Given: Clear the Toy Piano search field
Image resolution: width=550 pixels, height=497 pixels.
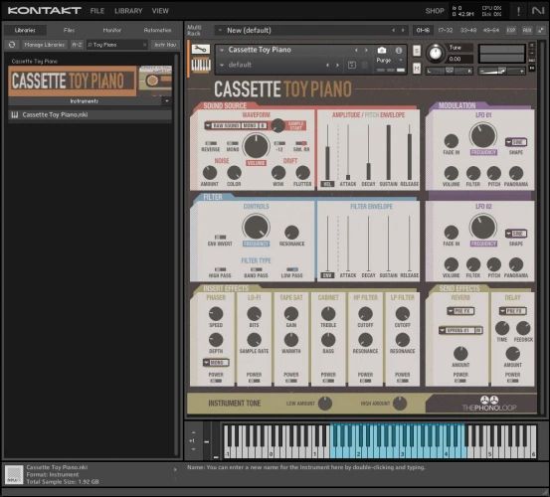Looking at the screenshot, I should pos(144,45).
